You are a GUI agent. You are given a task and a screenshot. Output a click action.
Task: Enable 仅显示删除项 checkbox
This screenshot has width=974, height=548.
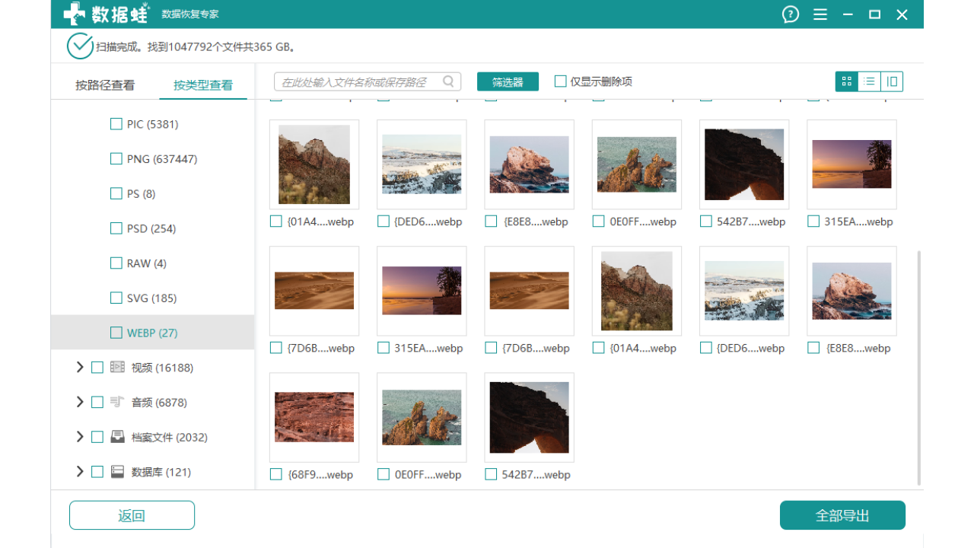click(561, 81)
